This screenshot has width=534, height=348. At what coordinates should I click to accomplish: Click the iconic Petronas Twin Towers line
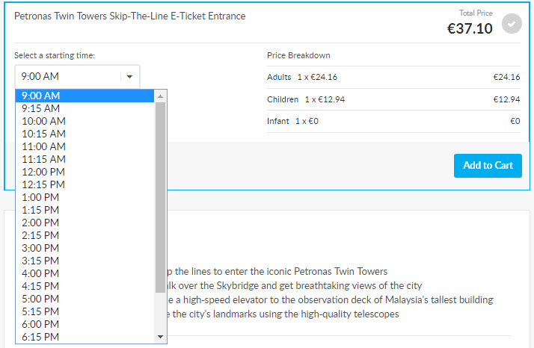tap(277, 271)
